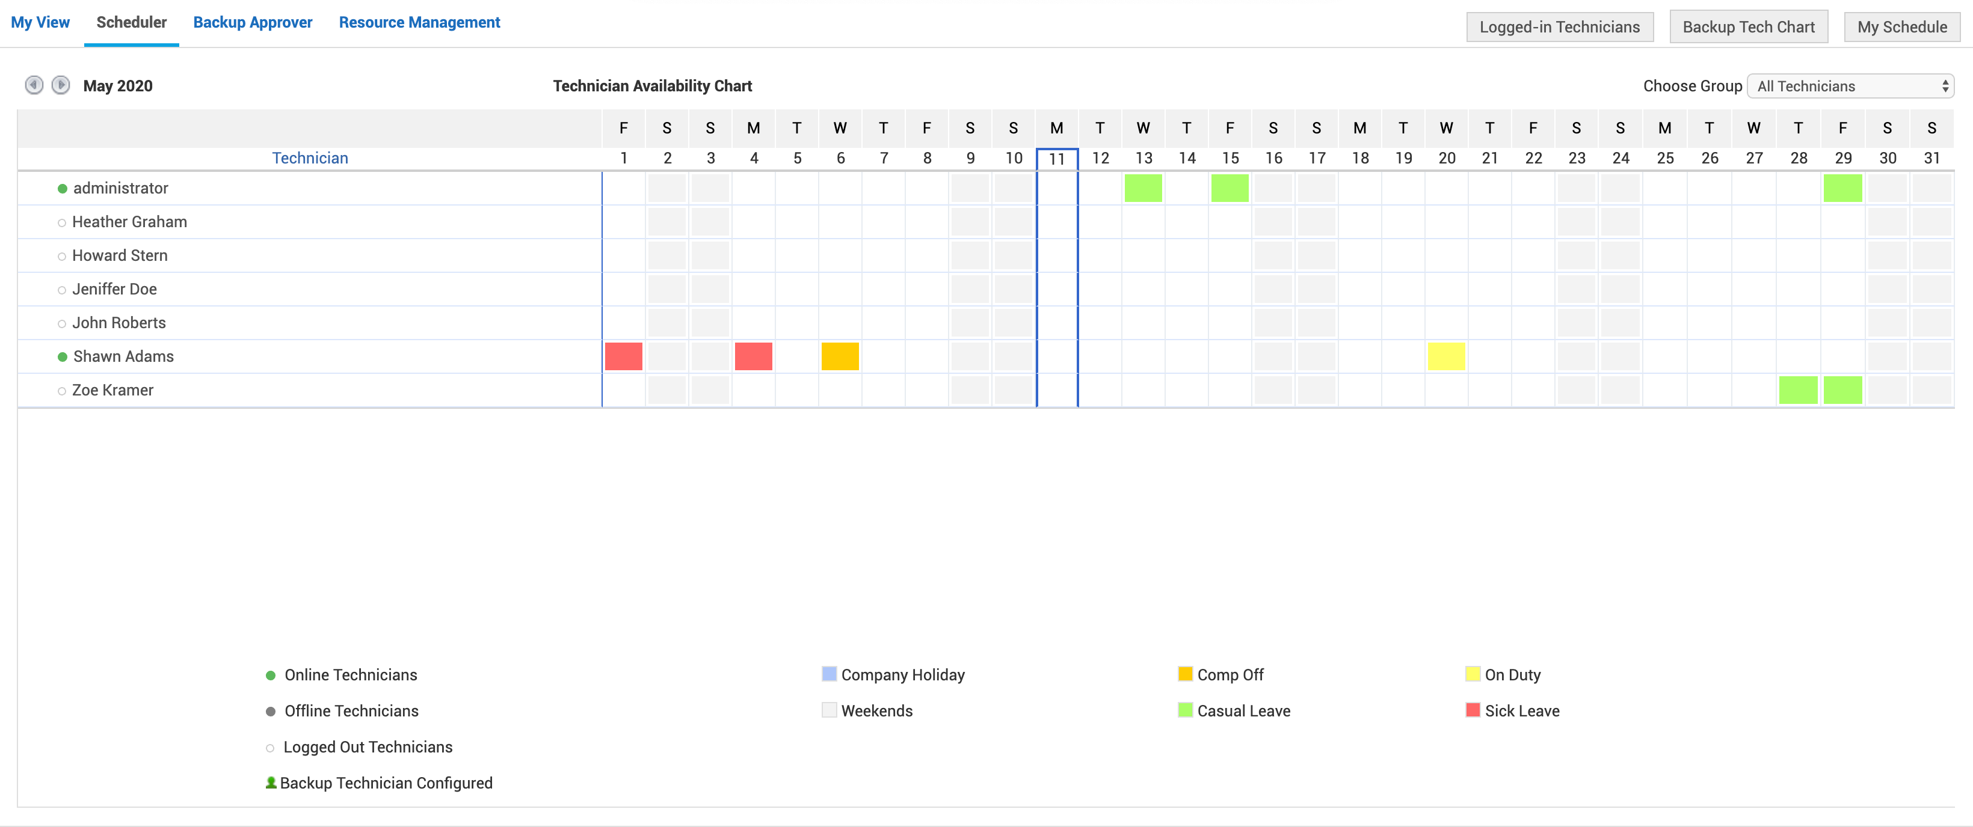
Task: Open the Backup Approver tab
Action: 252,22
